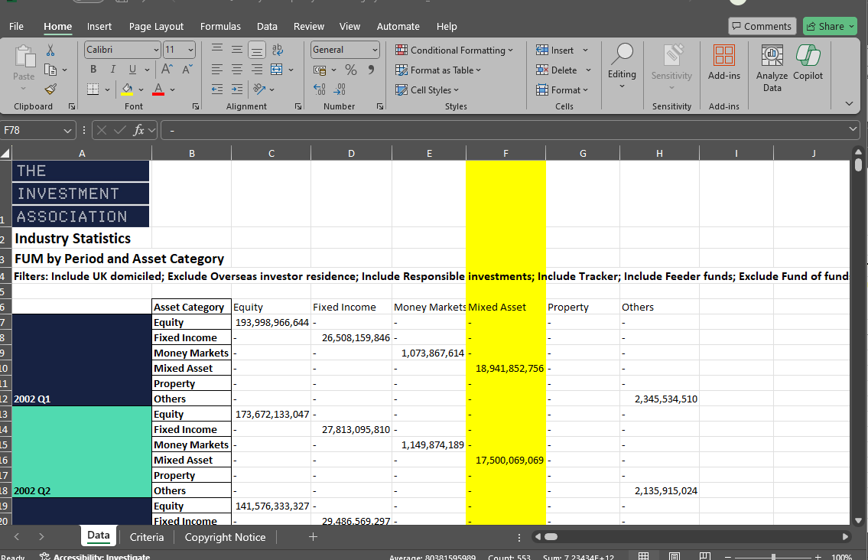Toggle Bold formatting

tap(93, 70)
